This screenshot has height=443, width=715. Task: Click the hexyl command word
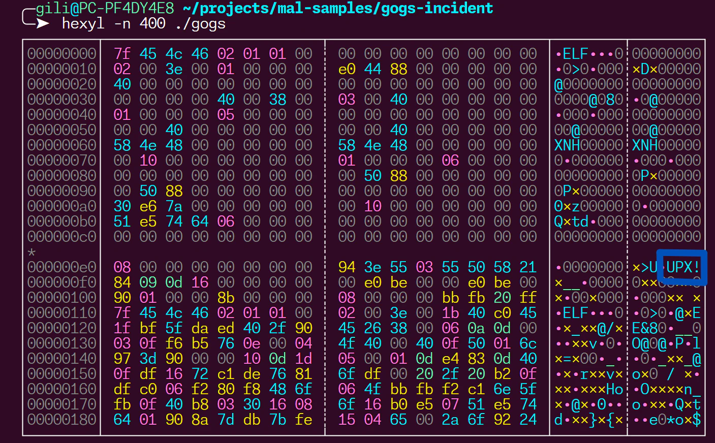(83, 23)
